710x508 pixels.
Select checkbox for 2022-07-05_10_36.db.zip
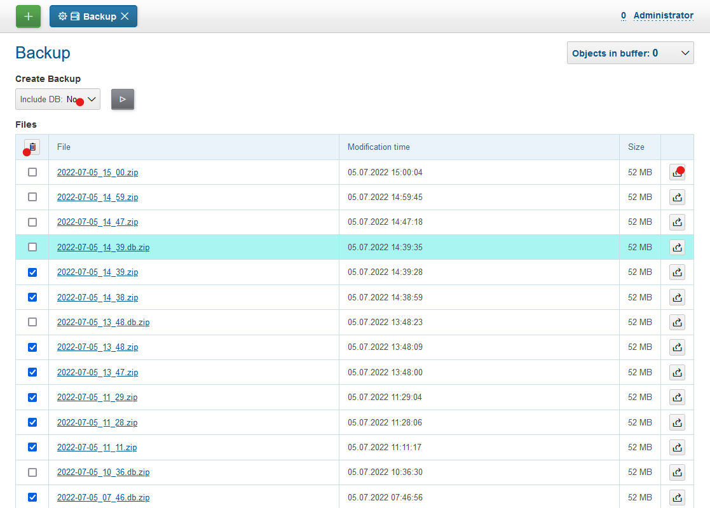point(32,472)
